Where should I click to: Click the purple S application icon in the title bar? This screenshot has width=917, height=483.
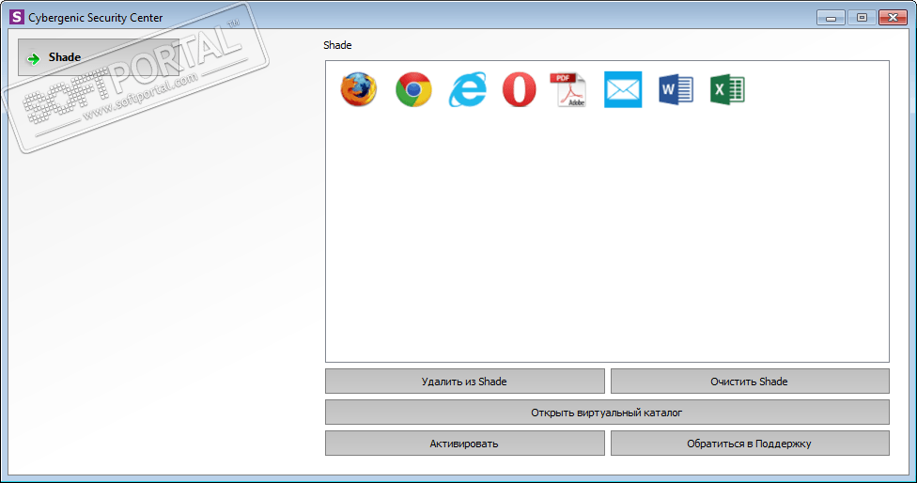coord(17,17)
